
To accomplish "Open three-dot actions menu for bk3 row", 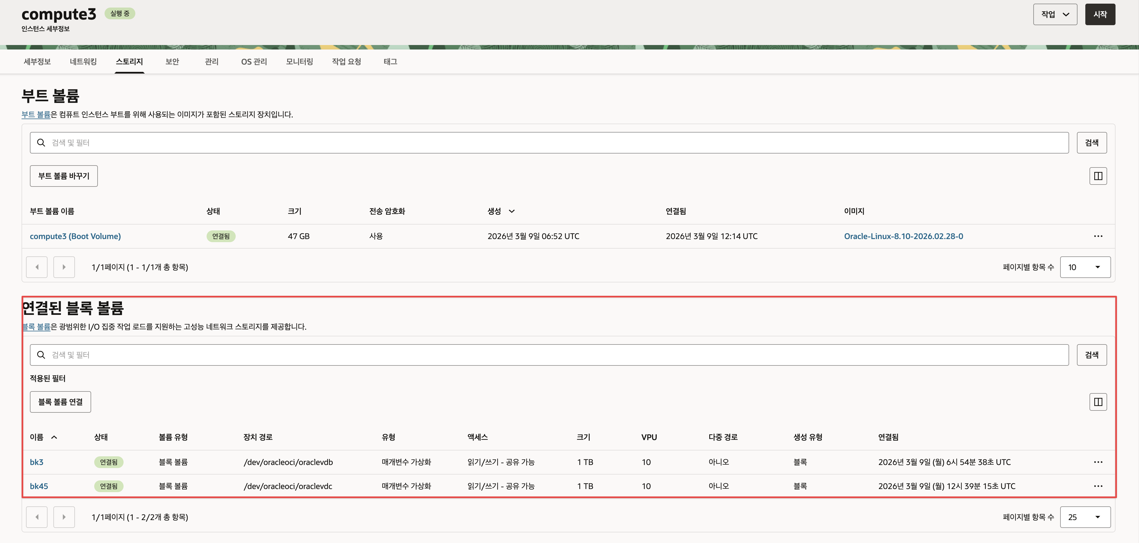I will 1097,462.
